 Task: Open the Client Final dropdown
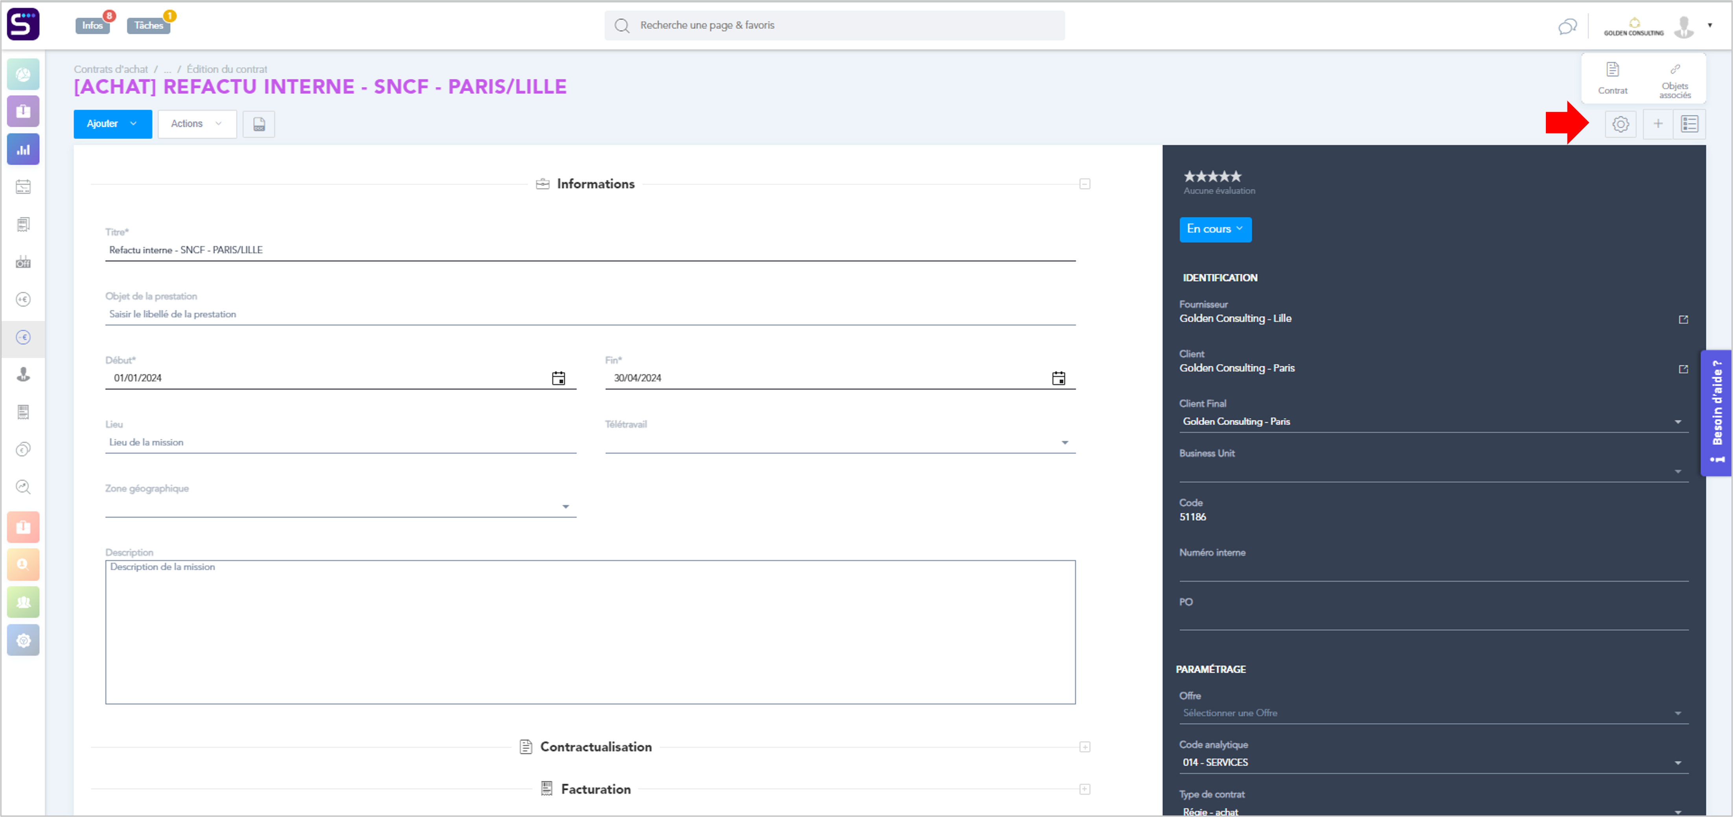1434,422
